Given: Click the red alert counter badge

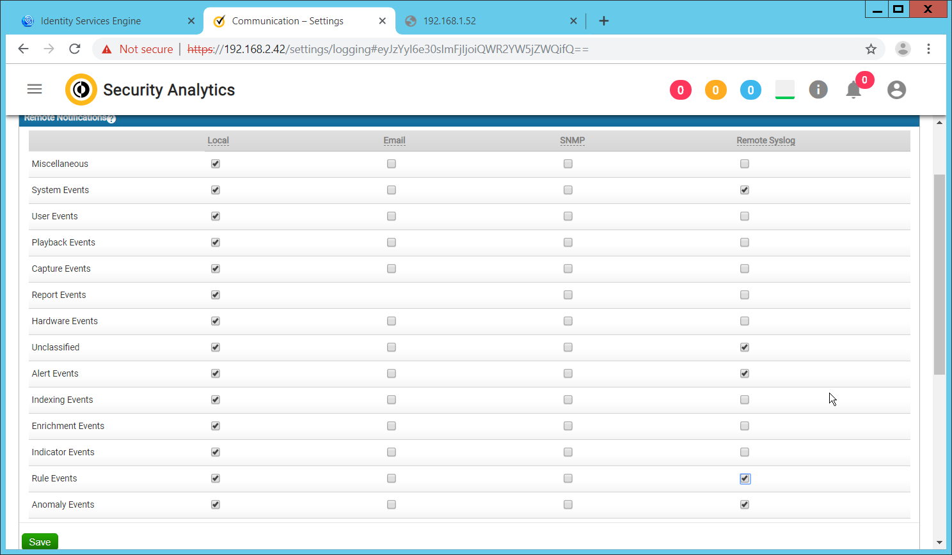Looking at the screenshot, I should pos(680,90).
